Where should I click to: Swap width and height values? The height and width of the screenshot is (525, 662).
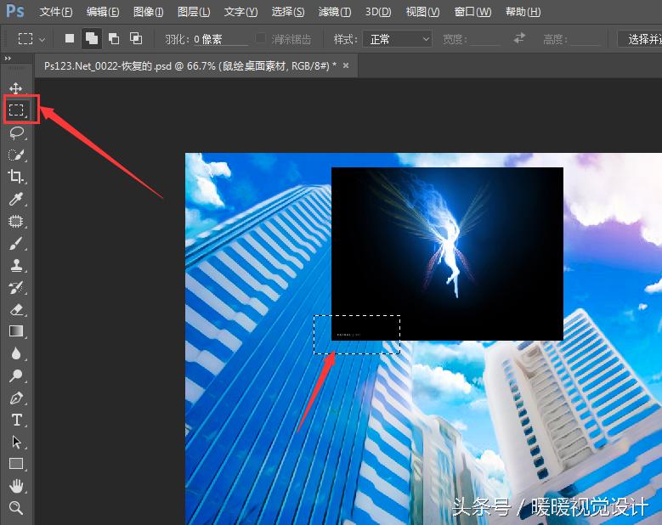pos(519,39)
